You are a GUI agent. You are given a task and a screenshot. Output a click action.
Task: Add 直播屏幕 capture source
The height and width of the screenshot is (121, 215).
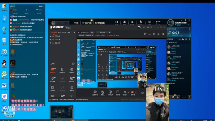[95, 93]
